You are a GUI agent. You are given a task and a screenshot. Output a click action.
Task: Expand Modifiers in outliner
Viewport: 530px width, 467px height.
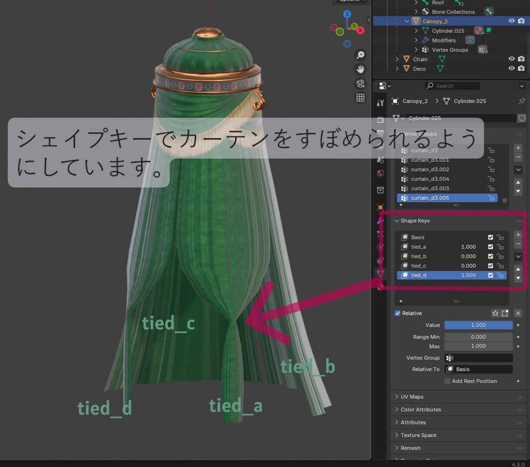tap(416, 40)
